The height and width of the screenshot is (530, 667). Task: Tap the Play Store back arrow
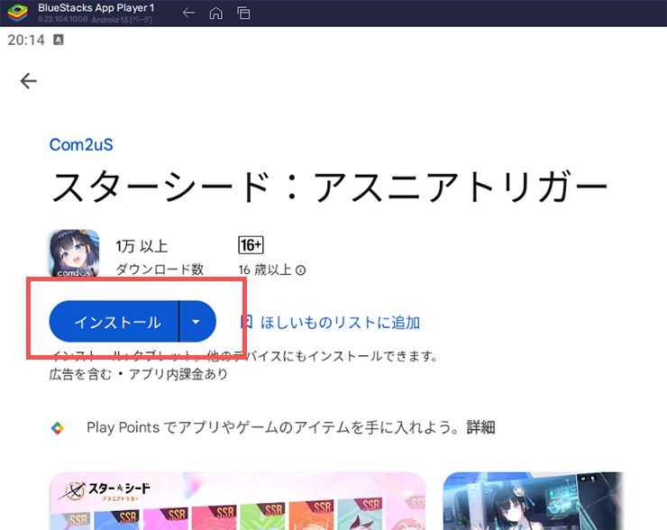click(x=29, y=81)
